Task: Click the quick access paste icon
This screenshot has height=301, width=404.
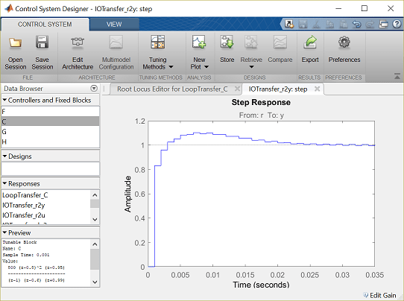Action: point(343,24)
